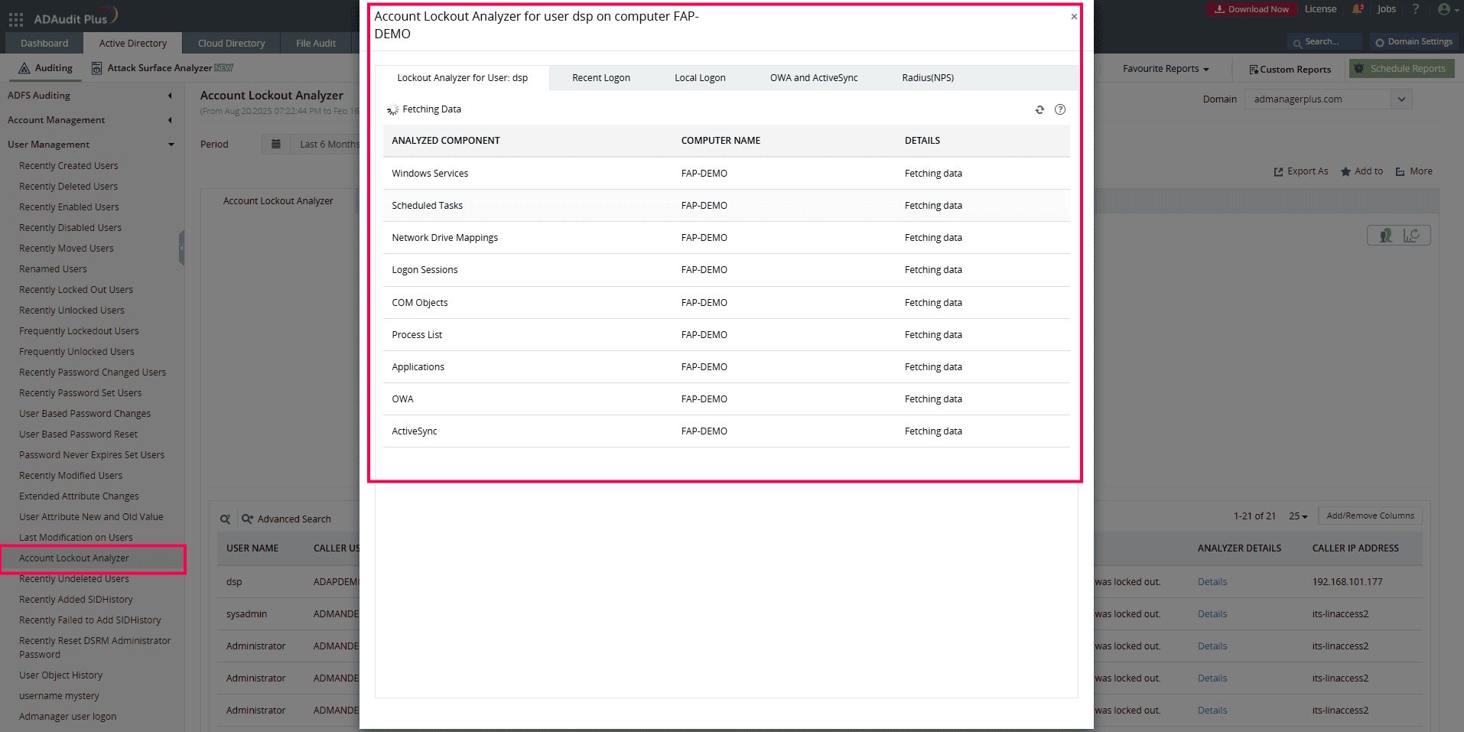1464x732 pixels.
Task: Open the profile dropdown caret
Action: coord(1456,10)
